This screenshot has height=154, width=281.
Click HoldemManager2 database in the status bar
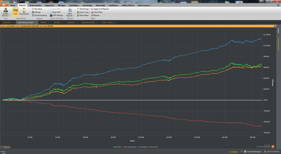(x=252, y=152)
